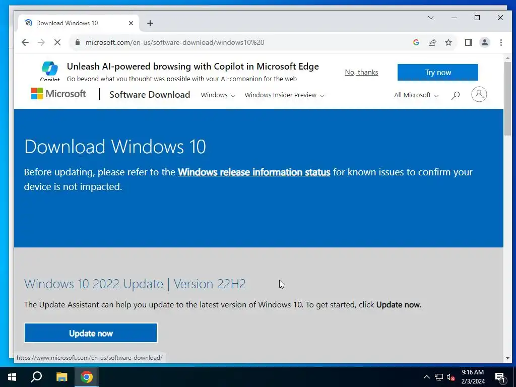Image resolution: width=516 pixels, height=387 pixels.
Task: Click the scrollbar up arrow
Action: click(x=507, y=57)
